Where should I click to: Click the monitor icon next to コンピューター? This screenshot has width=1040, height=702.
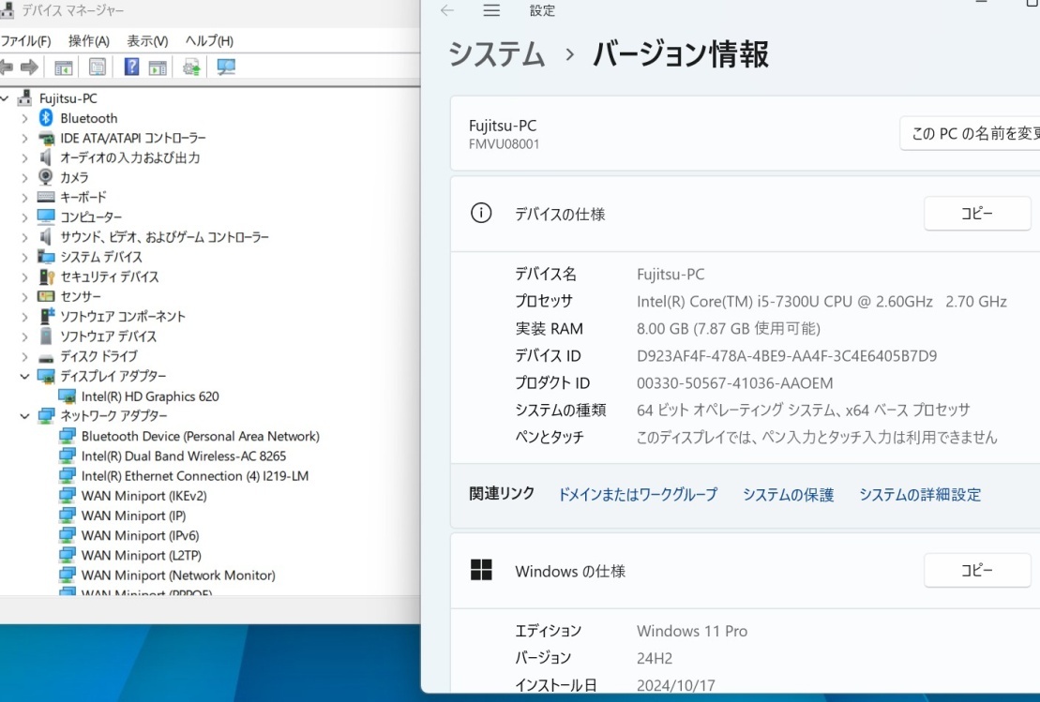46,217
